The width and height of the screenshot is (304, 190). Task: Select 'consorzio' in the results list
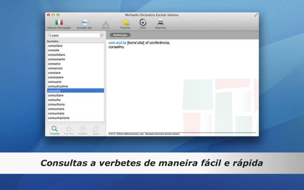click(76, 68)
